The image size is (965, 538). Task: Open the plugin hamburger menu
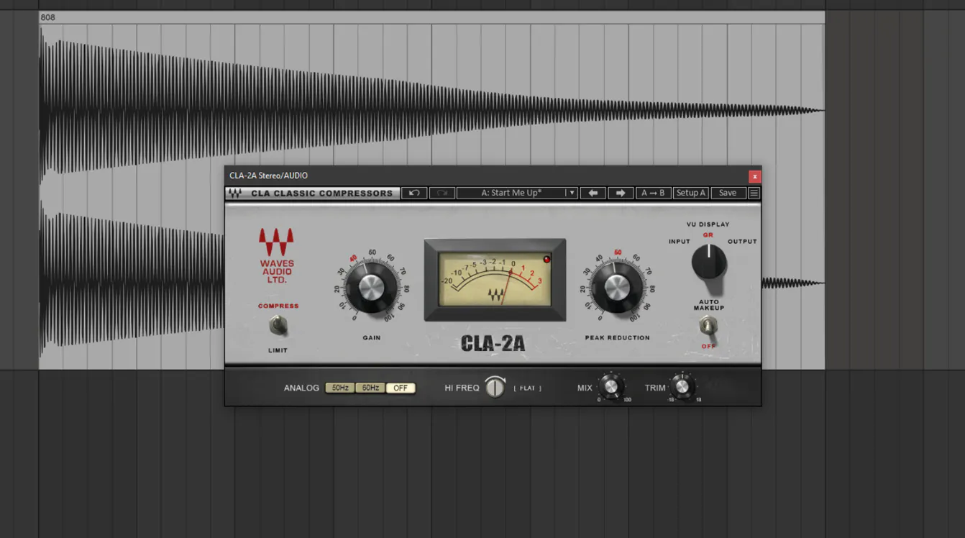pos(754,193)
